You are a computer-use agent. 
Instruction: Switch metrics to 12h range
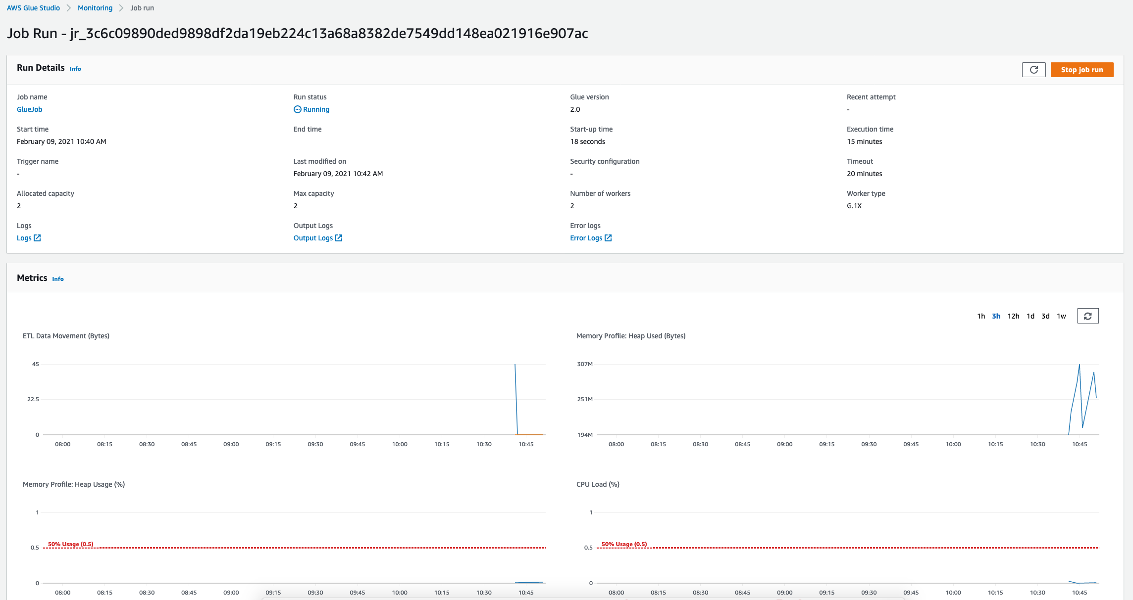pos(1013,316)
